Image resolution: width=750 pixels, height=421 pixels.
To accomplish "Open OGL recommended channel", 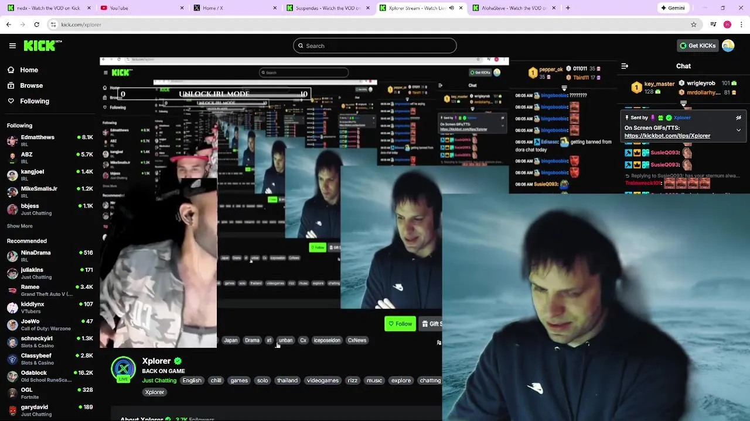I will 50,393.
